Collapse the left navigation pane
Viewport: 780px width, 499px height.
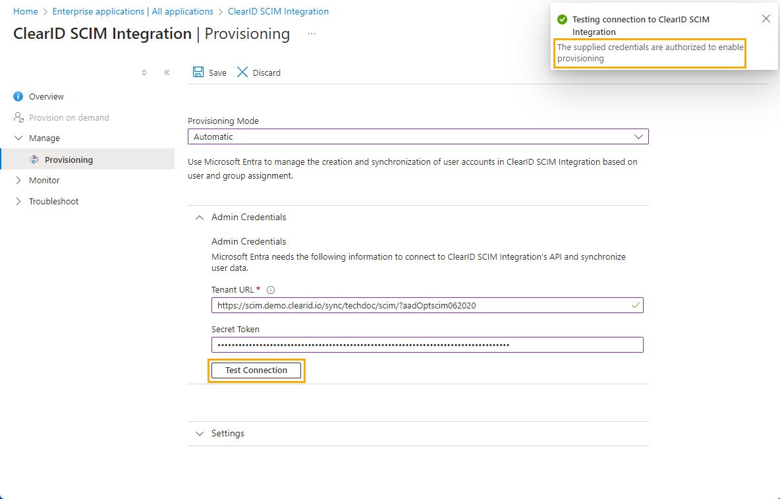tap(166, 73)
